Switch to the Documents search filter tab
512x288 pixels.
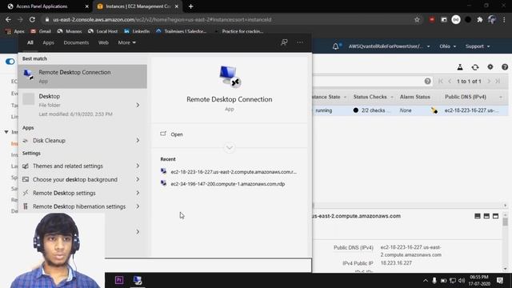click(x=76, y=42)
